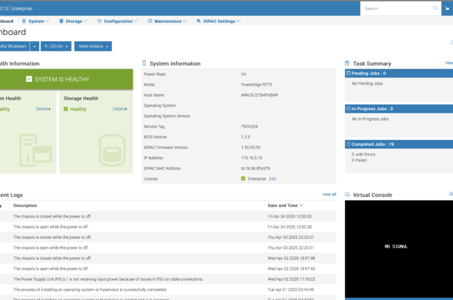The width and height of the screenshot is (453, 300).
Task: Click the Storage menu icon
Action: coord(61,21)
